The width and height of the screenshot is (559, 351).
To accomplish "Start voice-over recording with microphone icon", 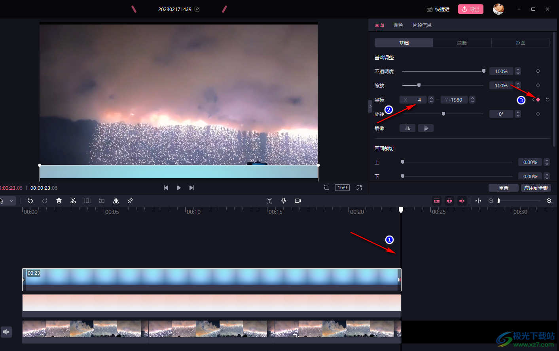I will tap(284, 201).
